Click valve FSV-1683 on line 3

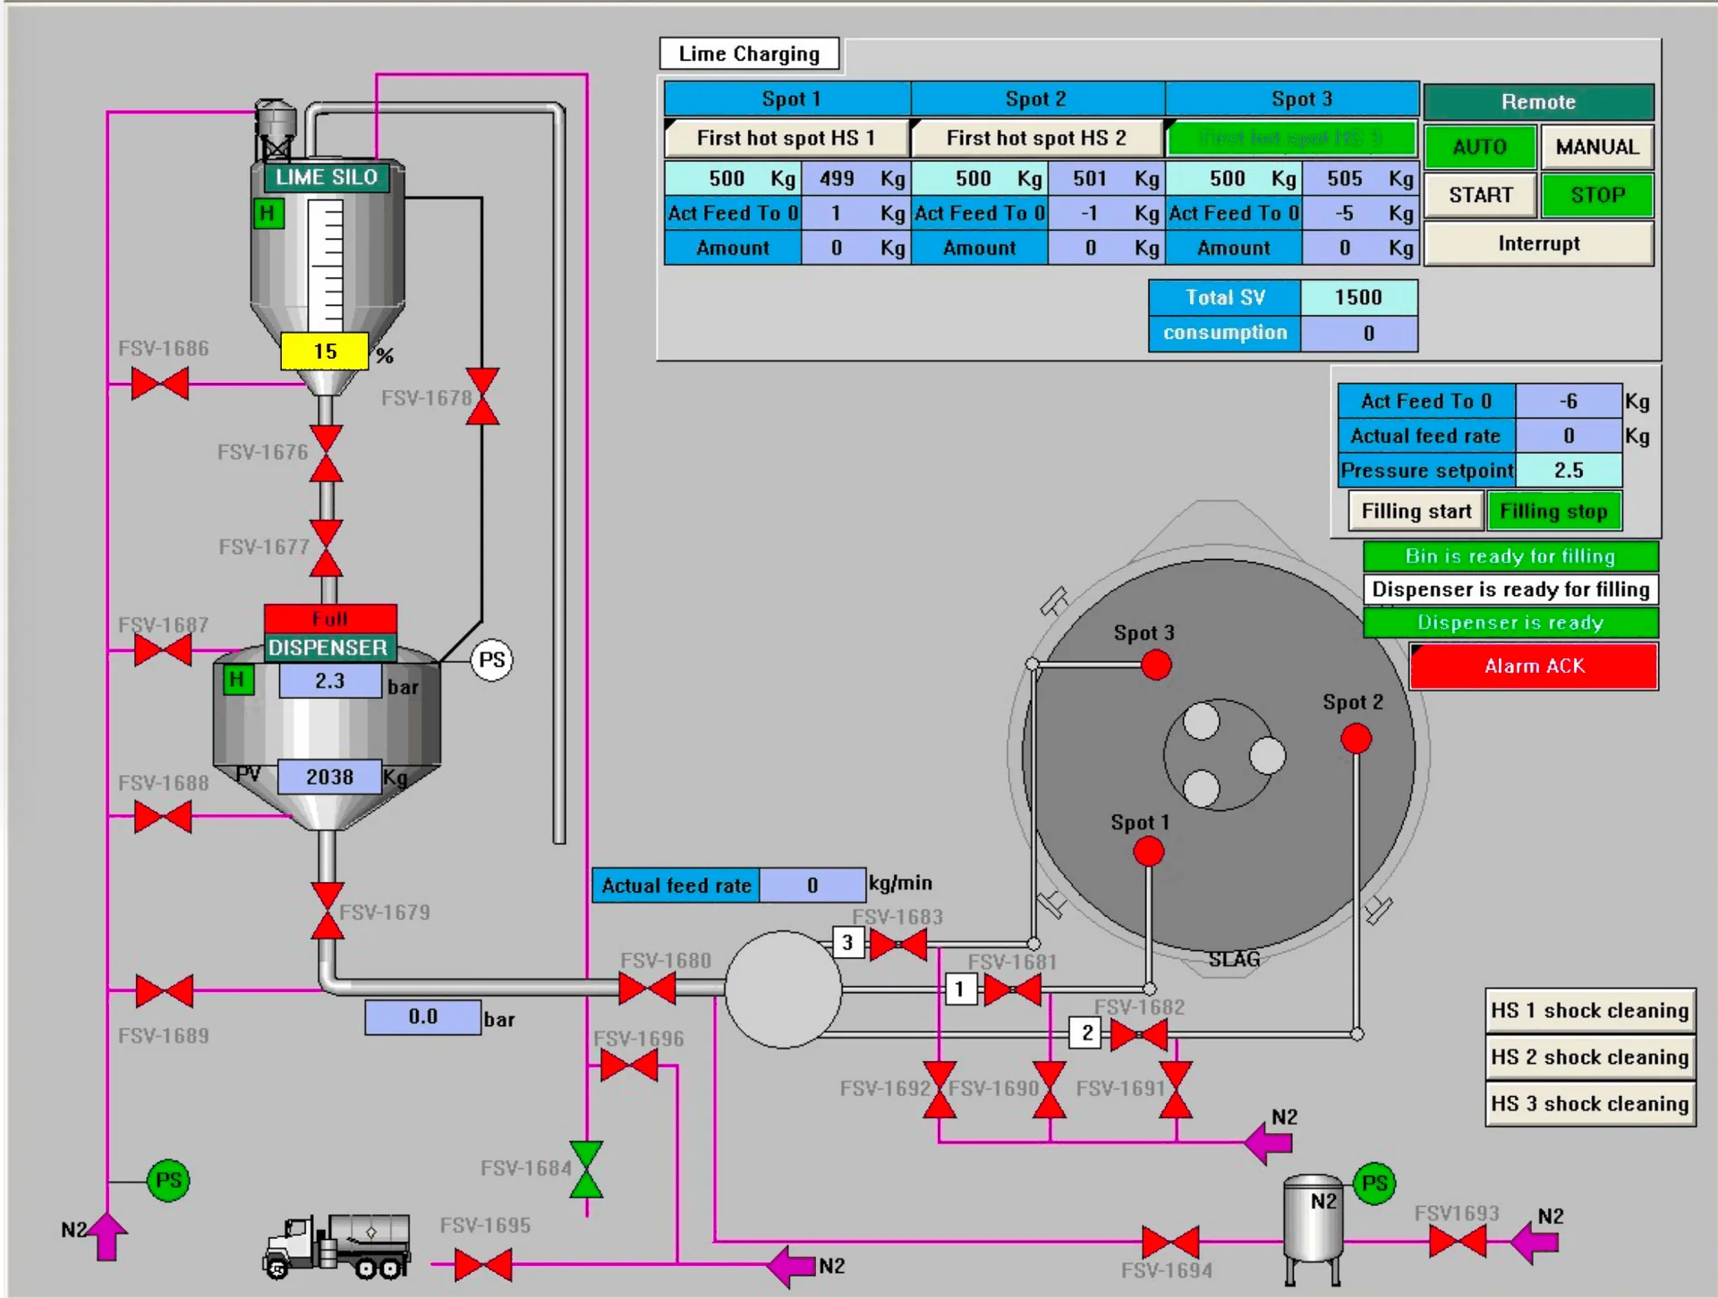click(898, 944)
